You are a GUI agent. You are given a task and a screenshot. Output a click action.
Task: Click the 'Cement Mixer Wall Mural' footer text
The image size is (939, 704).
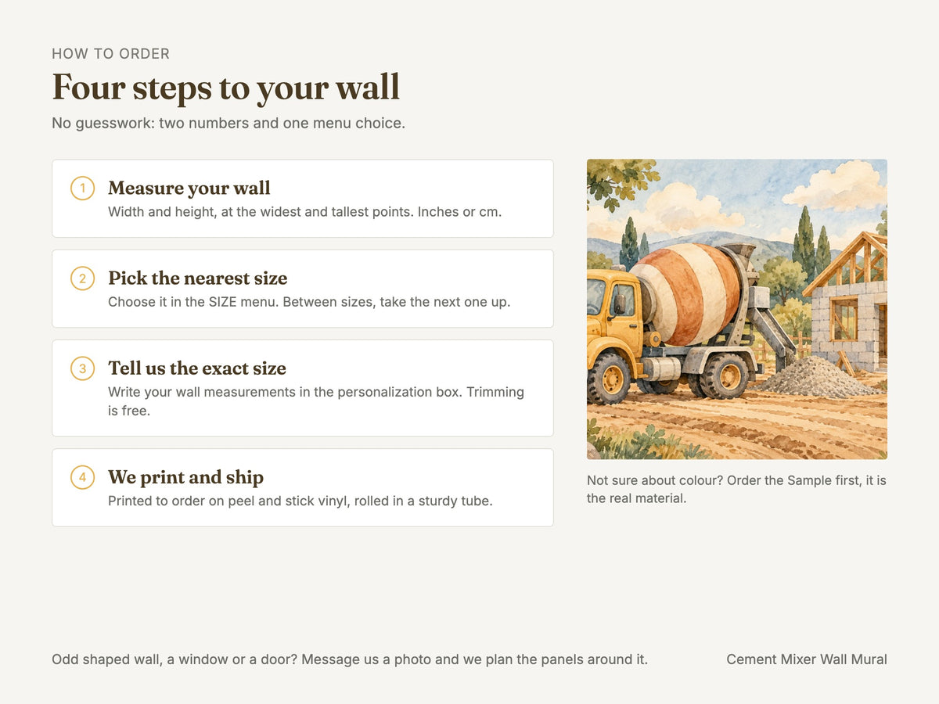coord(807,659)
